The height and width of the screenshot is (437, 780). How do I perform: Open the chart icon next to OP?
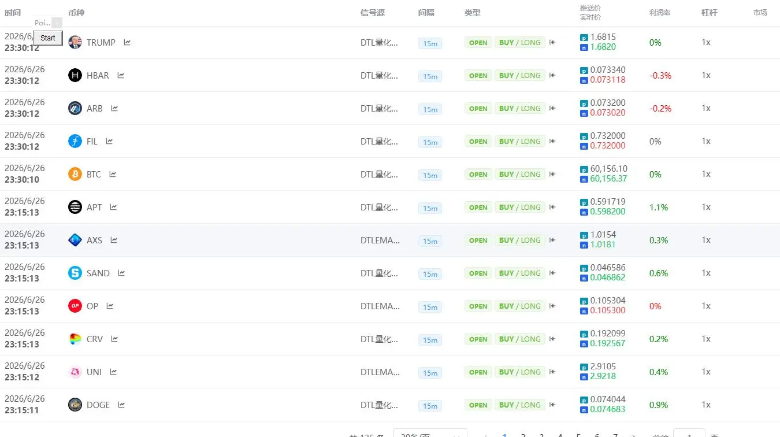110,306
